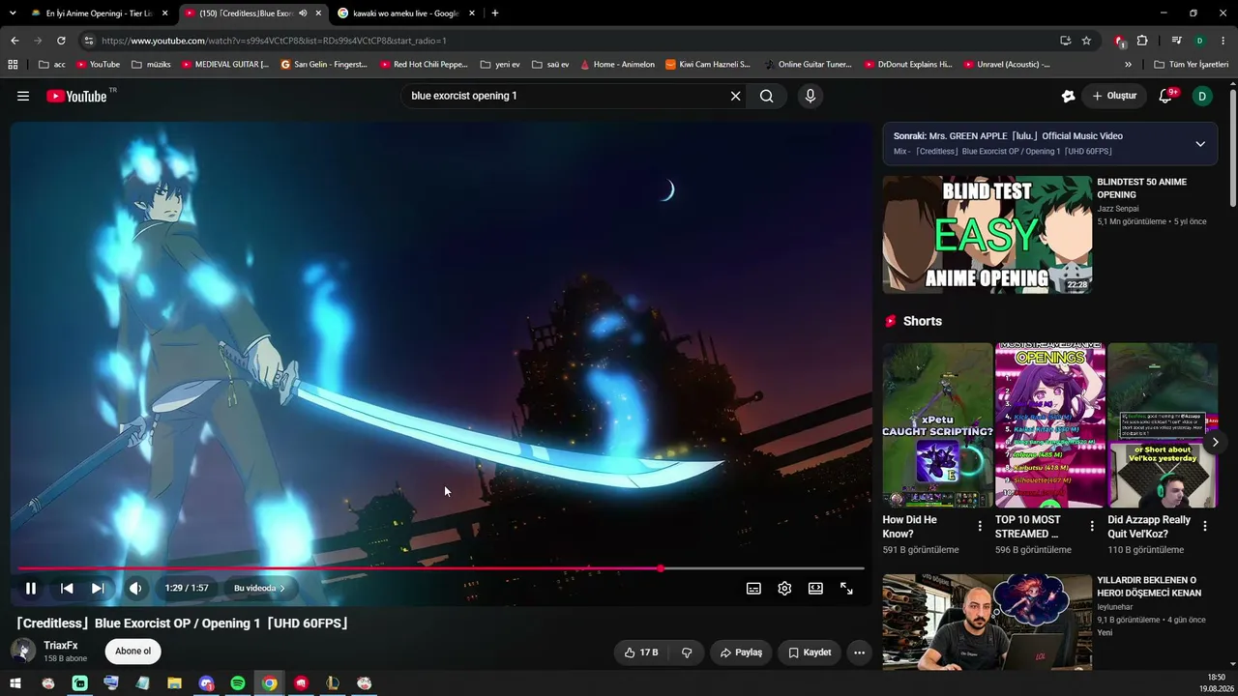Mute the tab via speaker icon

coord(303,14)
